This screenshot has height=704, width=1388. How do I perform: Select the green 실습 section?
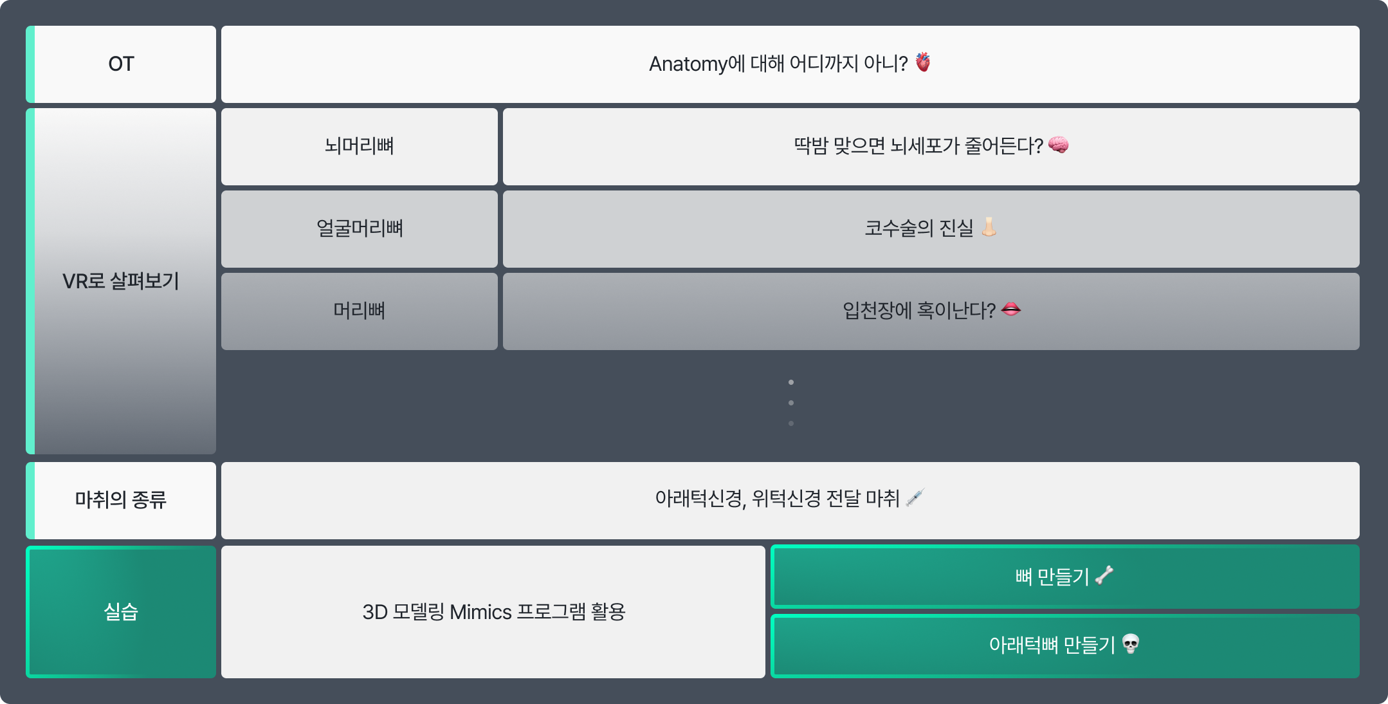121,612
